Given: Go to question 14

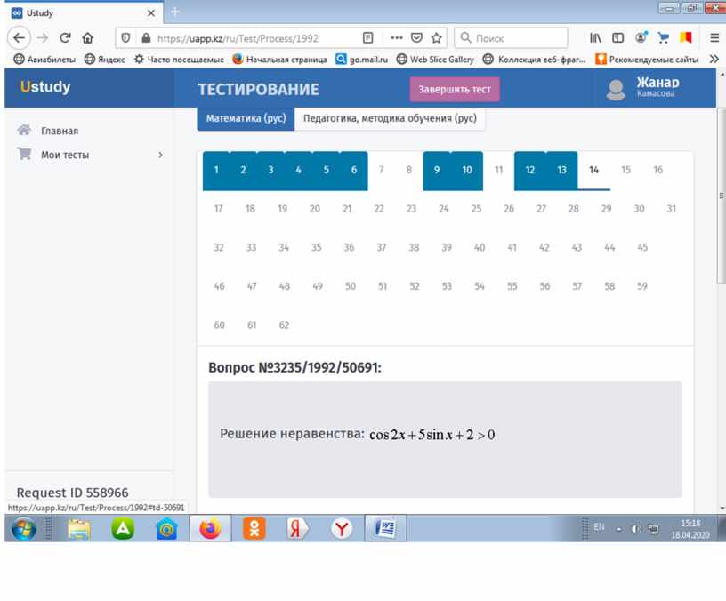Looking at the screenshot, I should 594,170.
